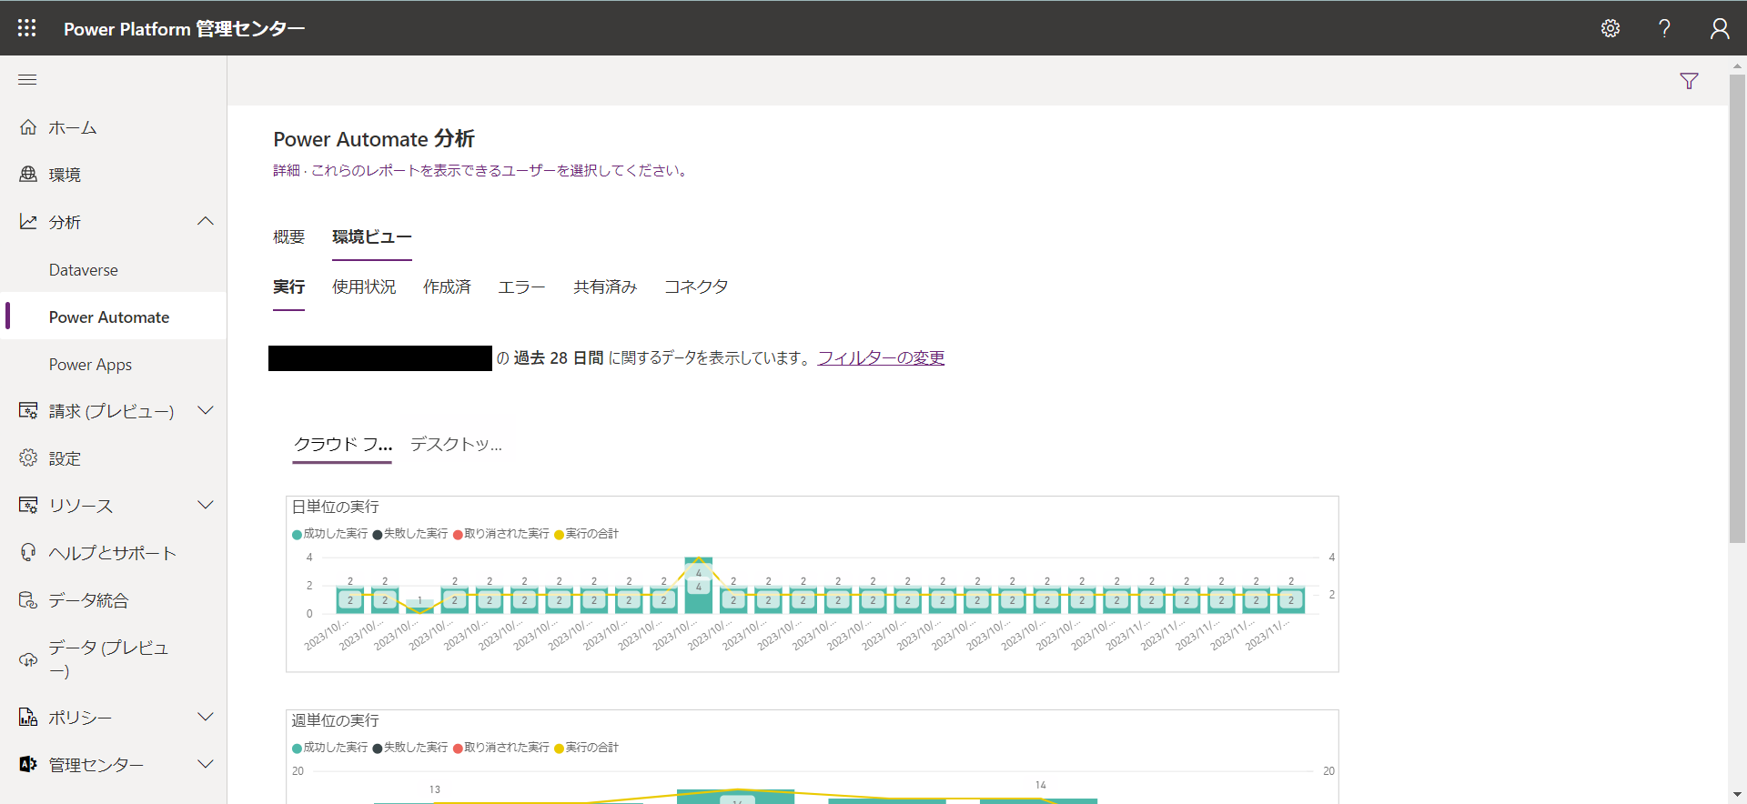Image resolution: width=1747 pixels, height=804 pixels.
Task: Select the 使用状況 report tab
Action: 364,286
